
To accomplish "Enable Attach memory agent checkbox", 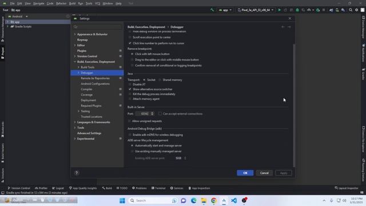I will pos(130,99).
